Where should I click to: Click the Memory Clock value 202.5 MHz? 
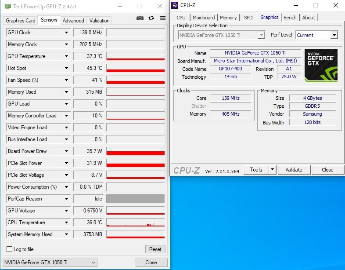tap(88, 44)
